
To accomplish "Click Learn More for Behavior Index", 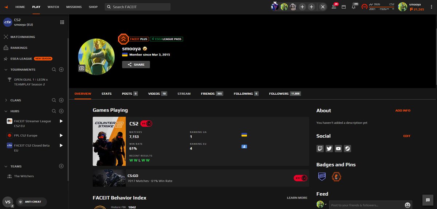I will pos(297,198).
